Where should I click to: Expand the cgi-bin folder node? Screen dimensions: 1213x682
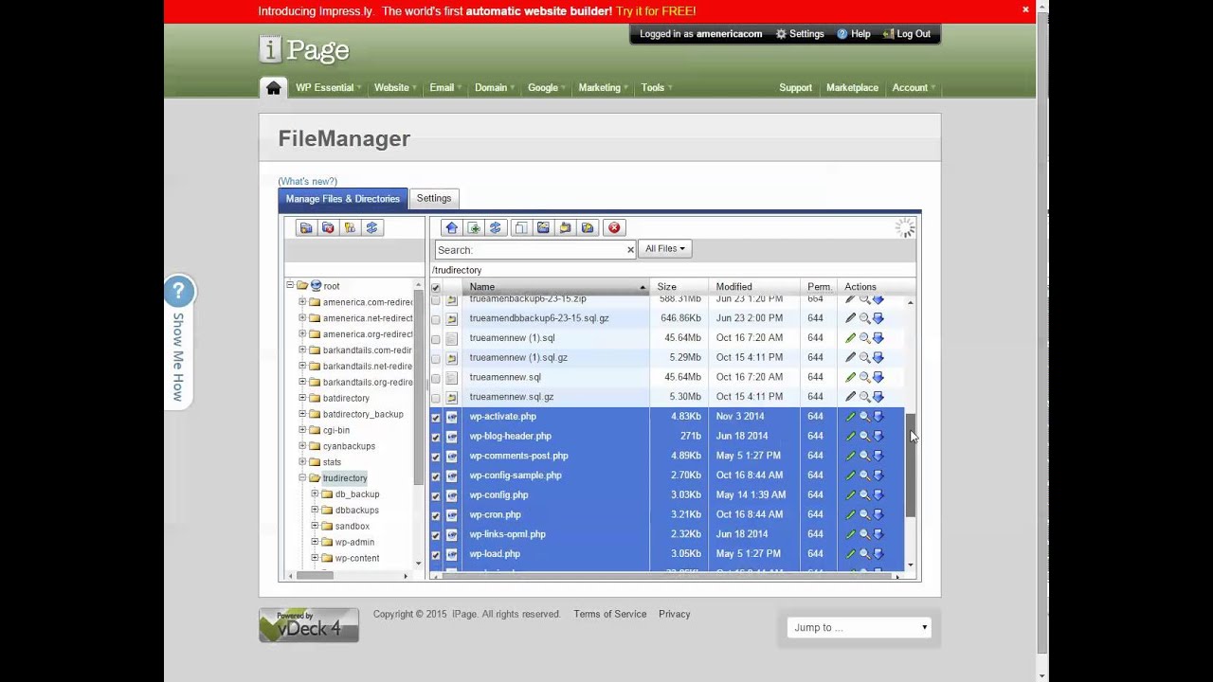(x=302, y=430)
